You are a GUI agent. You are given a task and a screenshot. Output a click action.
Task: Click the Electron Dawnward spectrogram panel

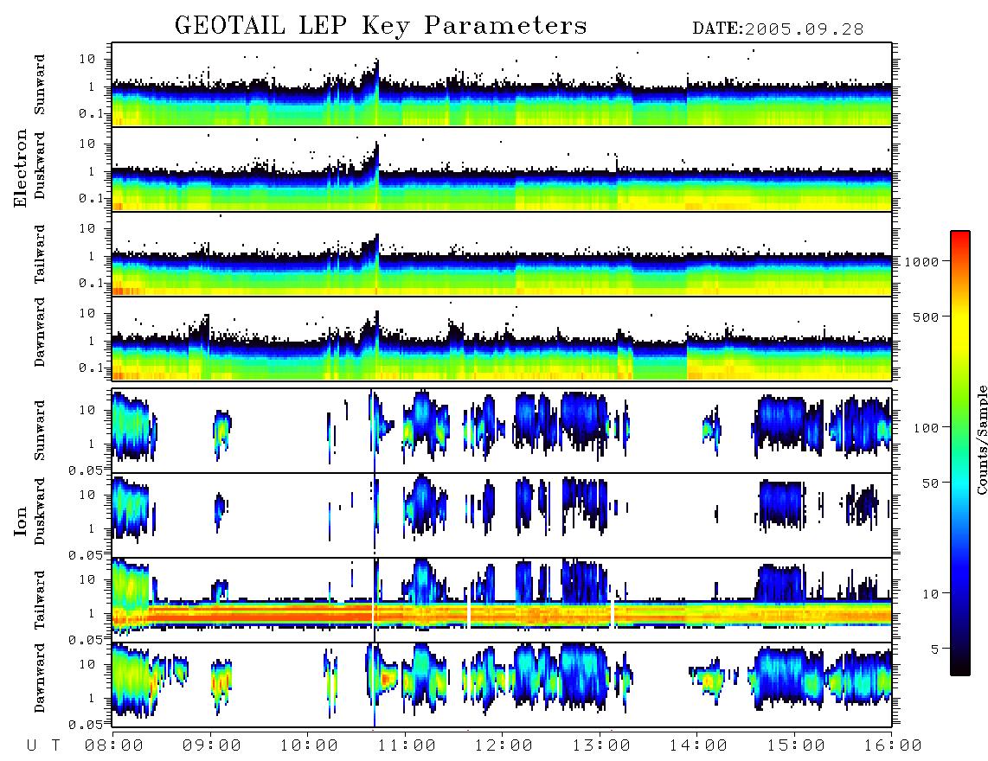[x=502, y=338]
